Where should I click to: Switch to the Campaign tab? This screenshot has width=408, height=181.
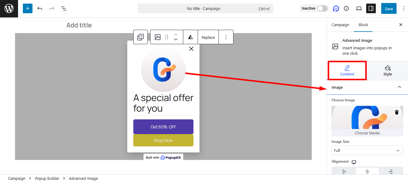340,25
